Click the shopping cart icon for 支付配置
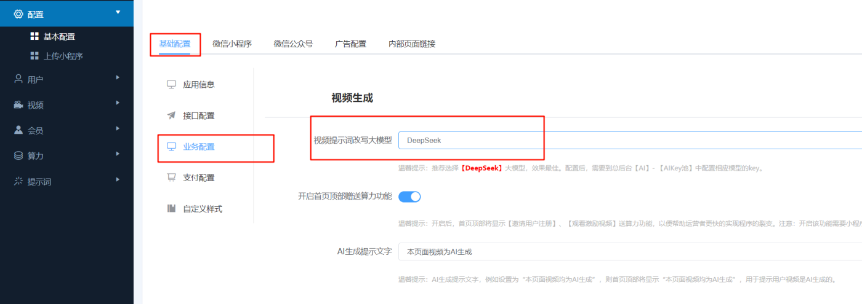862x304 pixels. point(171,177)
